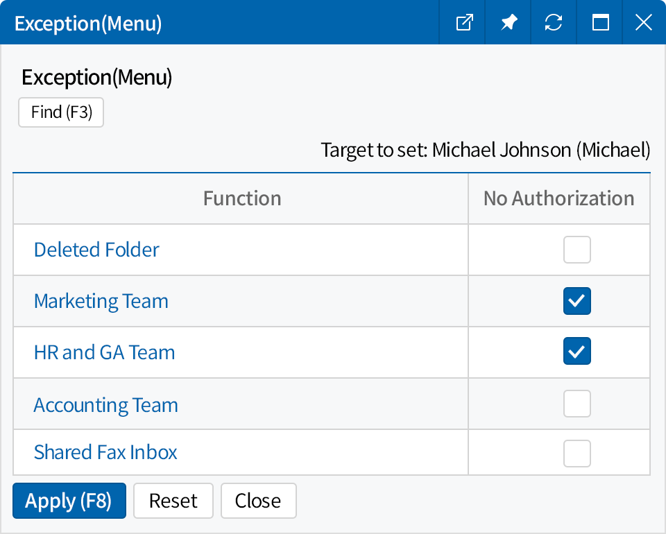Viewport: 666px width, 534px height.
Task: Check No Authorization for Deleted Folder
Action: pos(577,250)
